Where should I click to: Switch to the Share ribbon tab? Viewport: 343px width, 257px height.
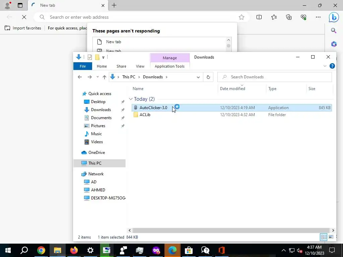(x=121, y=66)
